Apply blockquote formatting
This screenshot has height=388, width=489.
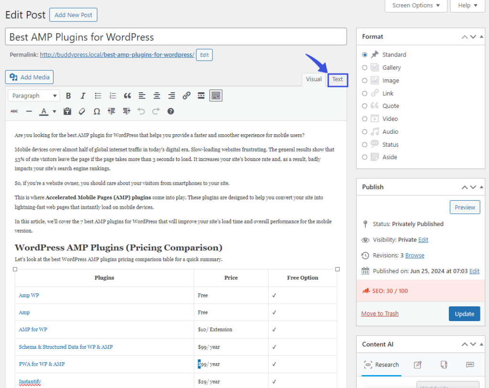coord(127,96)
